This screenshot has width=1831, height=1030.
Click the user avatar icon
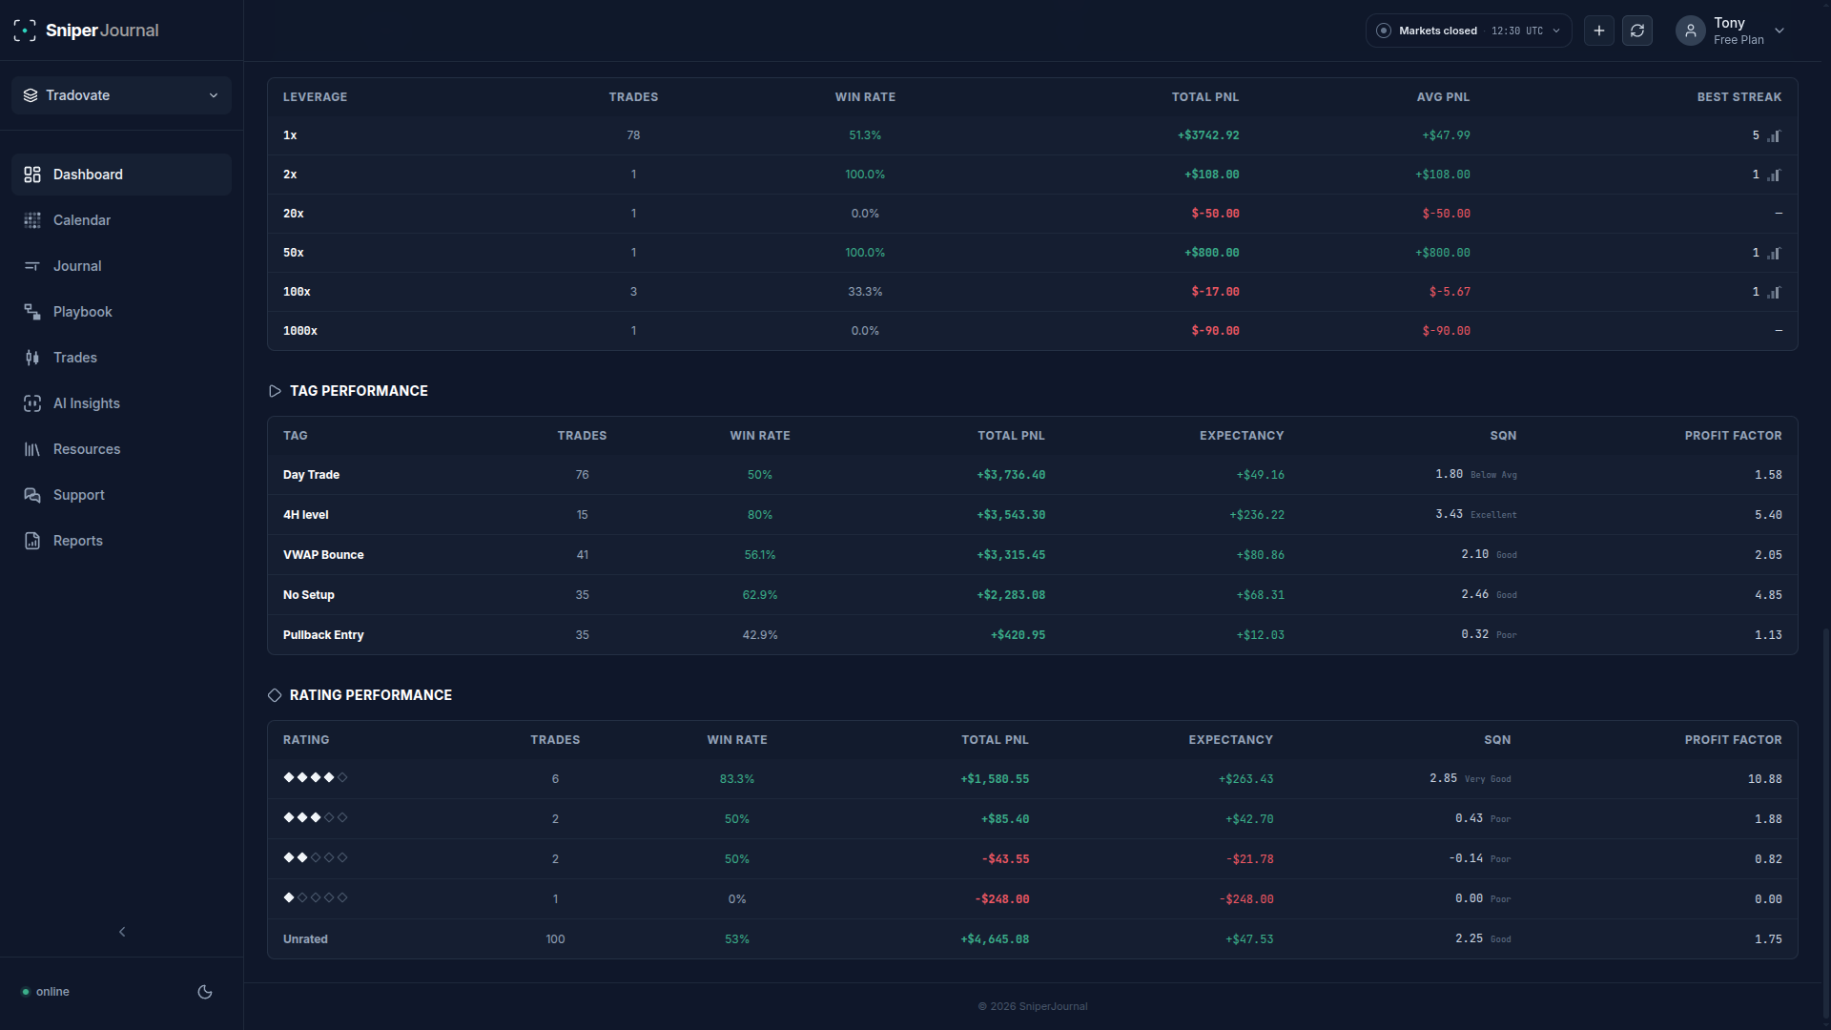point(1691,31)
